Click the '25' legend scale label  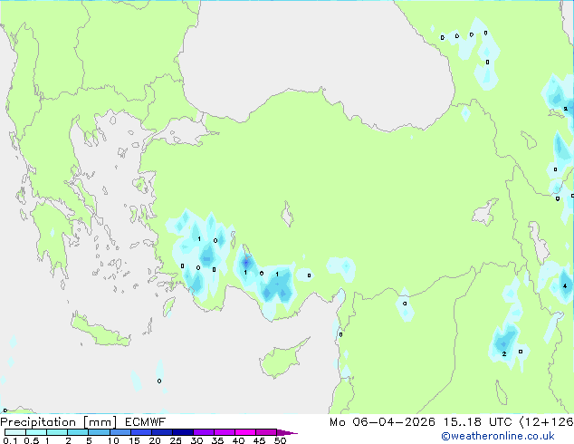pyautogui.click(x=176, y=440)
